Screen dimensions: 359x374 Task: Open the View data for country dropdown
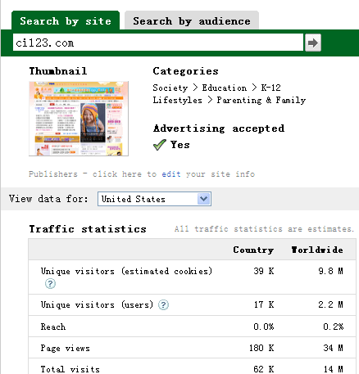coord(154,199)
